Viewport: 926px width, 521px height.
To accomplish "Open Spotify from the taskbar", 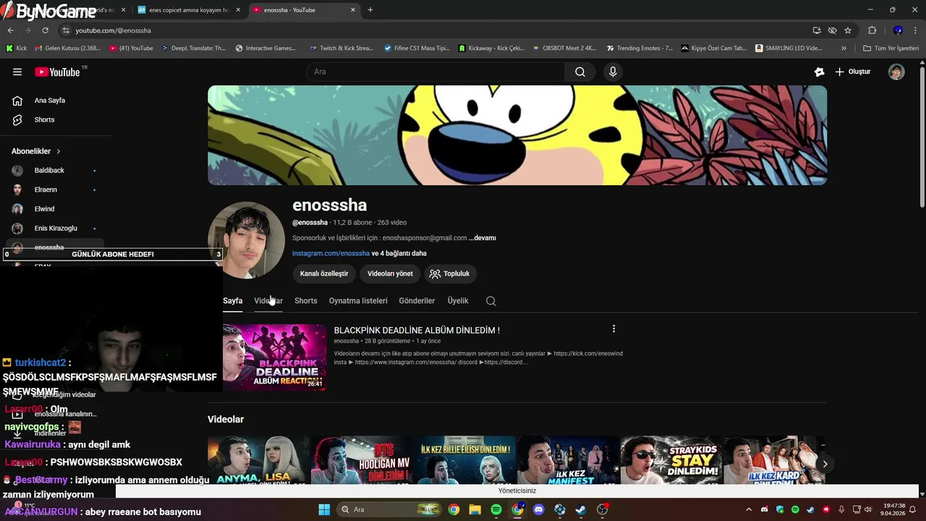I will [496, 509].
